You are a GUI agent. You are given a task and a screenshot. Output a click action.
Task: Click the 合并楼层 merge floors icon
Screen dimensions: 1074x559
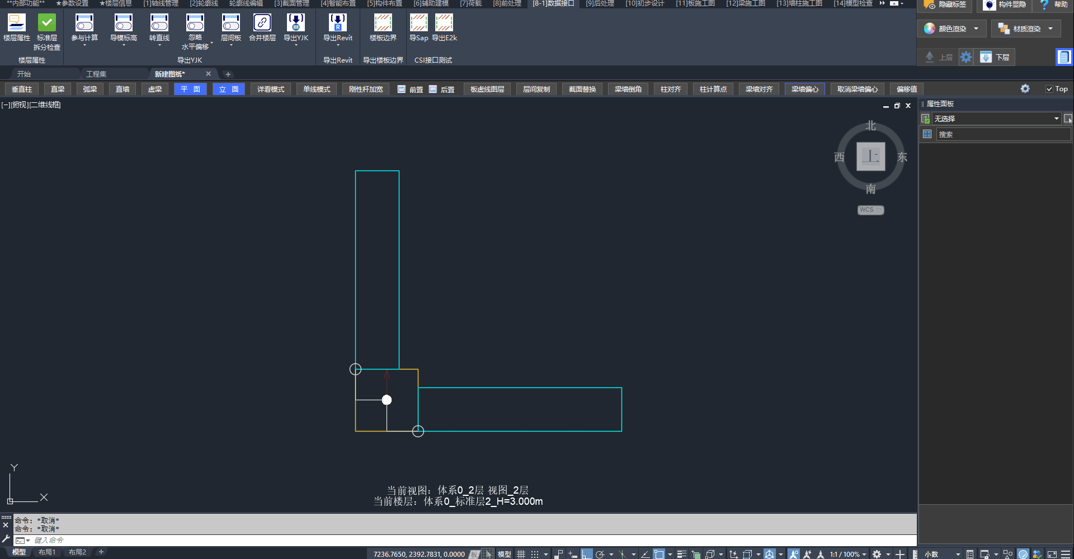[262, 23]
